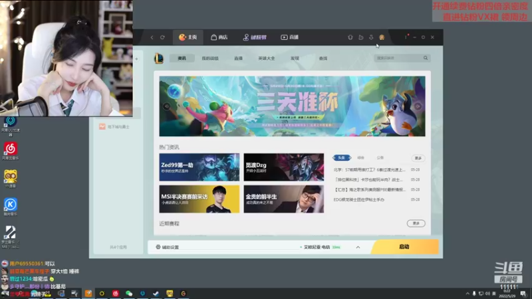Open the news headline starting with 北学

pos(370,169)
